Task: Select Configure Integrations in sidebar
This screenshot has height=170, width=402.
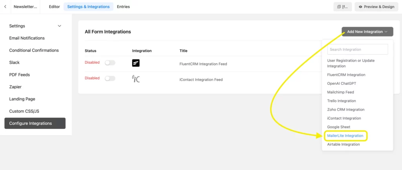Action: pyautogui.click(x=35, y=123)
